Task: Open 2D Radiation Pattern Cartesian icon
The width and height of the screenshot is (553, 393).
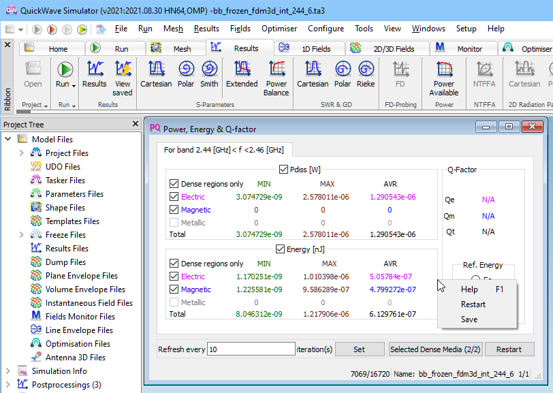Action: tap(524, 68)
